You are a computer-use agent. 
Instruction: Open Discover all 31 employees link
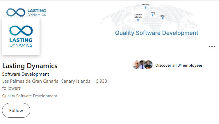tap(179, 65)
